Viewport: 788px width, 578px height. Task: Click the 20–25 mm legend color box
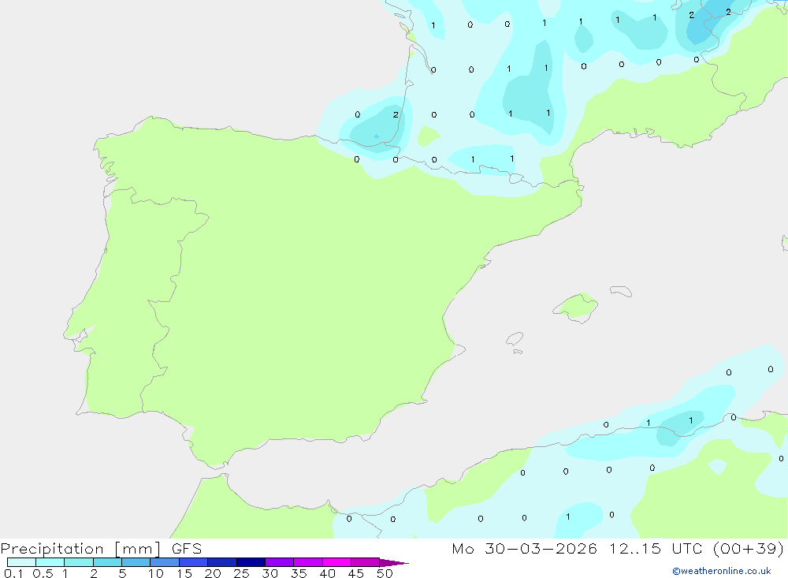pos(221,562)
